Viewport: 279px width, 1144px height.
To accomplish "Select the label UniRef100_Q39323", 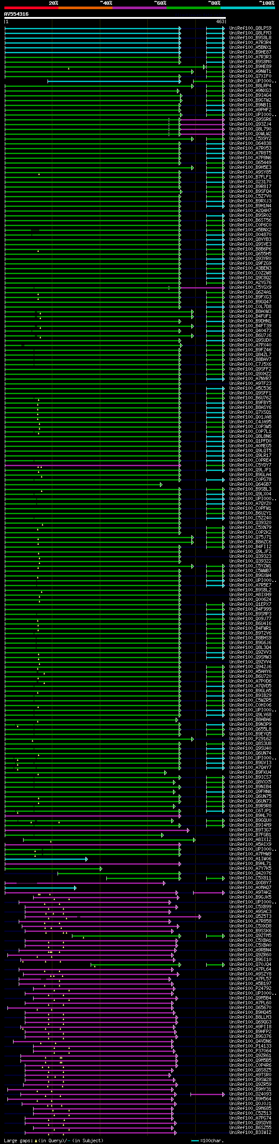I will [250, 557].
